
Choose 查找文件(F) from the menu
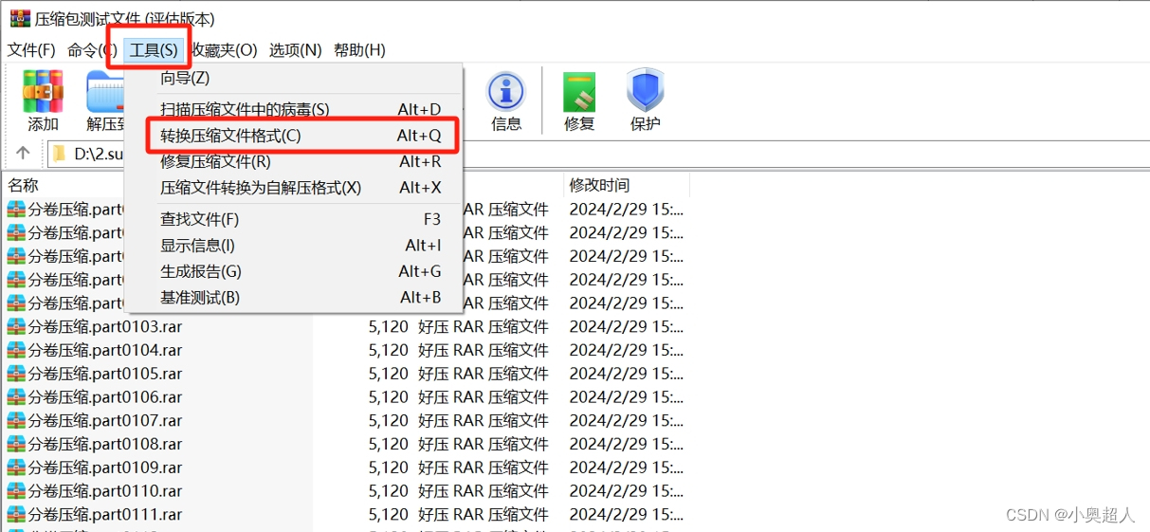(294, 219)
